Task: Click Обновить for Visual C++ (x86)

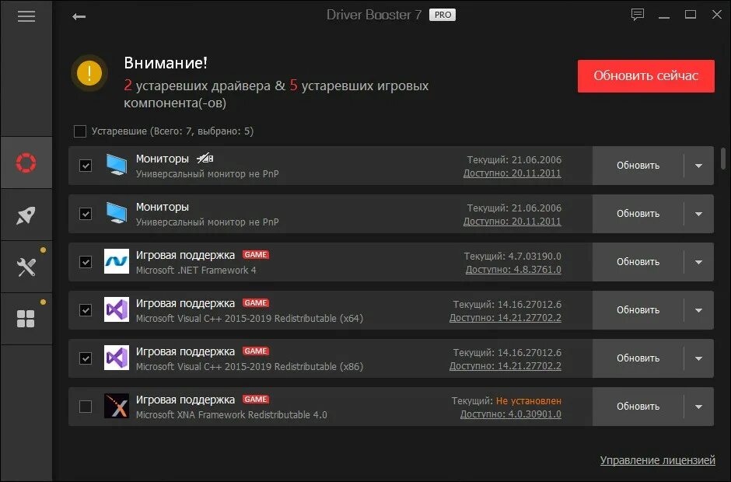Action: [638, 358]
